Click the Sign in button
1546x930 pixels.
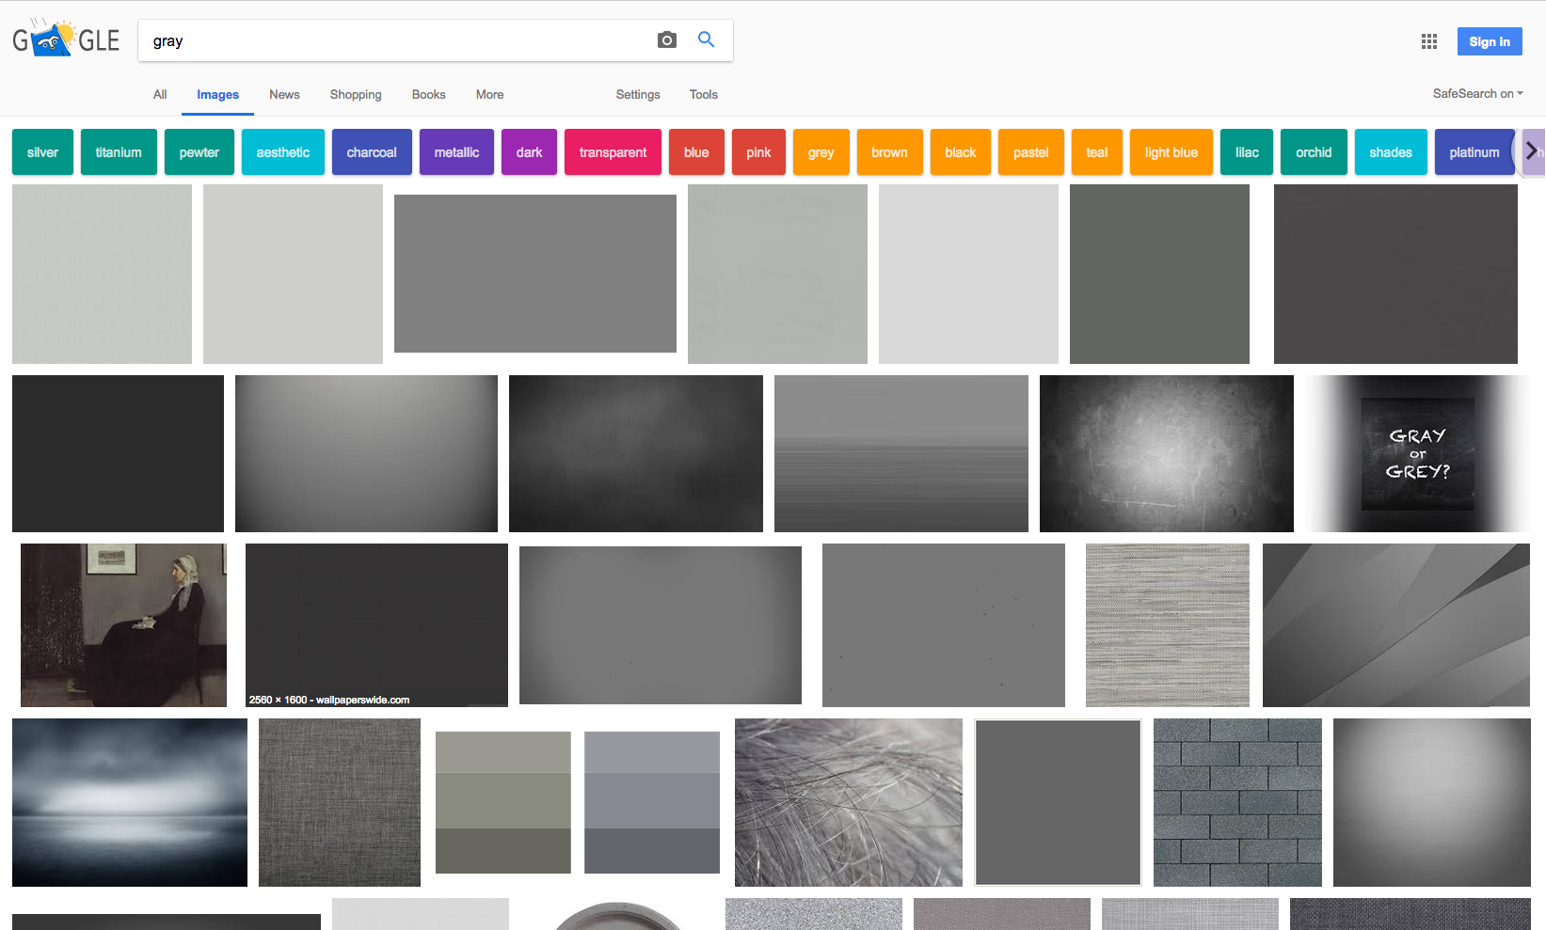(x=1489, y=41)
